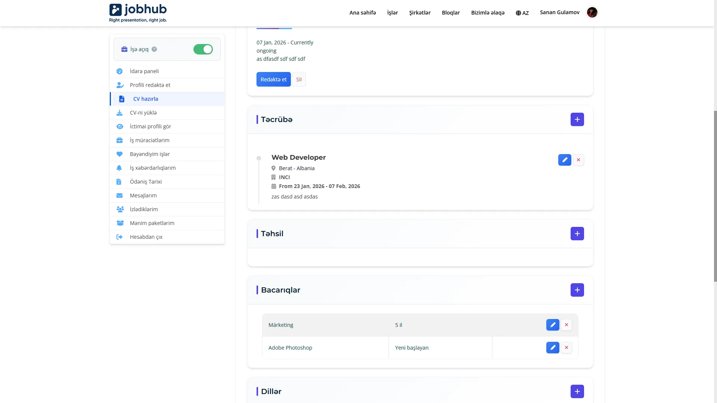The width and height of the screenshot is (717, 403).
Task: Edit the Márketing skill row
Action: pyautogui.click(x=553, y=325)
